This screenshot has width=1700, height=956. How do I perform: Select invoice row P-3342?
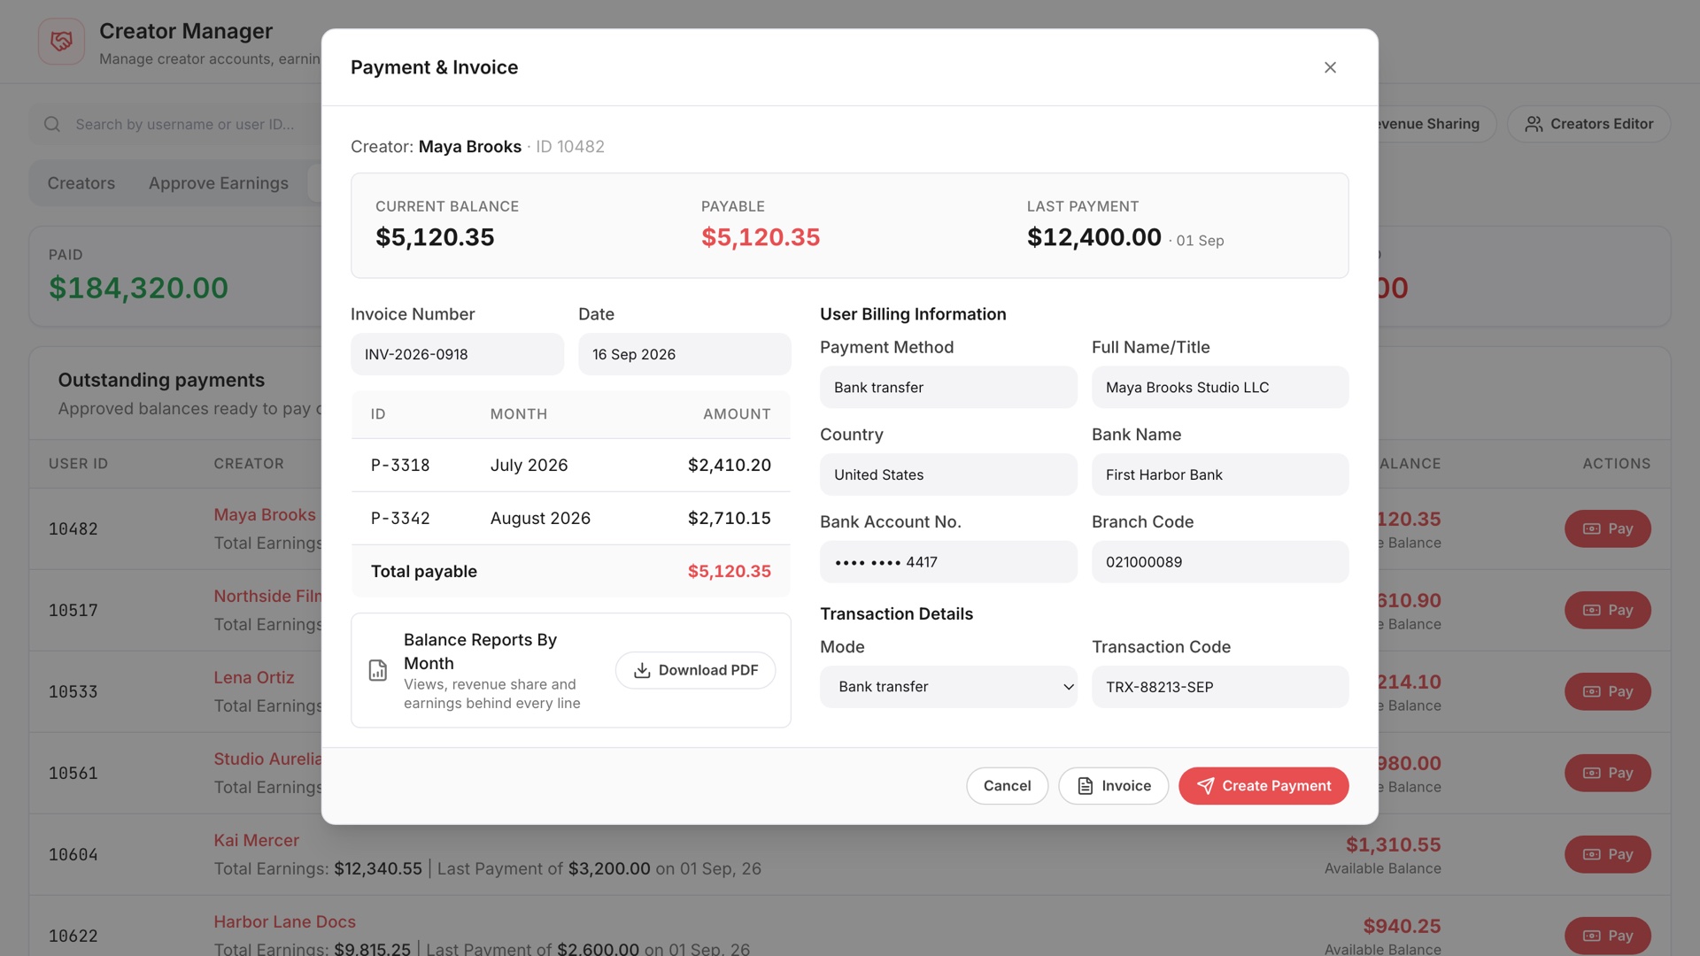570,518
